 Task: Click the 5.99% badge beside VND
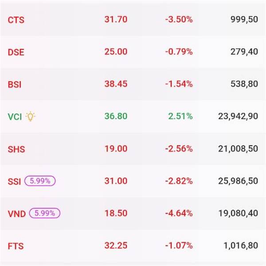pyautogui.click(x=44, y=213)
